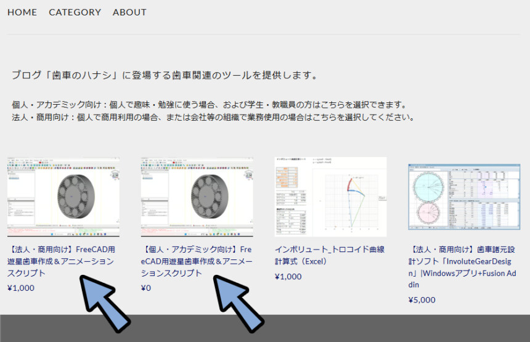This screenshot has height=342, width=530.
Task: Click the ¥0 price of the 個人・アカデミック product
Action: 146,288
